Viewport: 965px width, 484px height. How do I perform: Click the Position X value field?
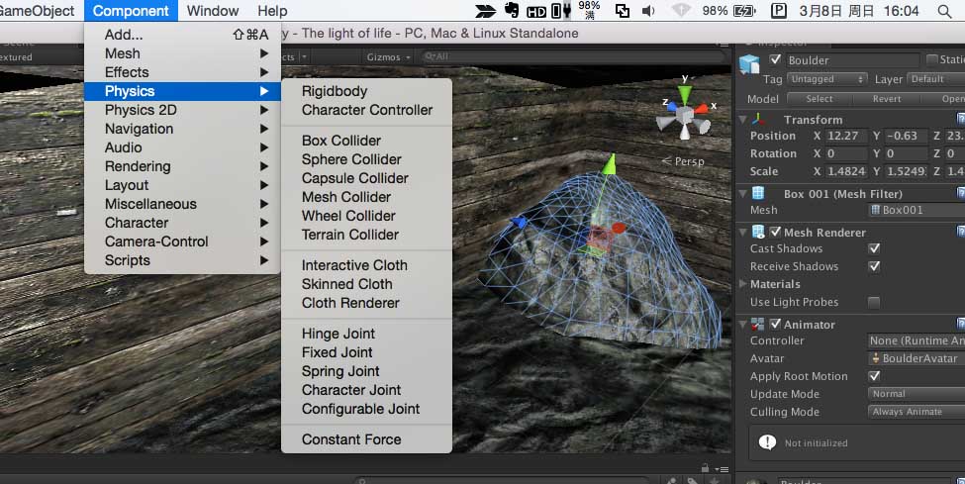click(x=846, y=136)
